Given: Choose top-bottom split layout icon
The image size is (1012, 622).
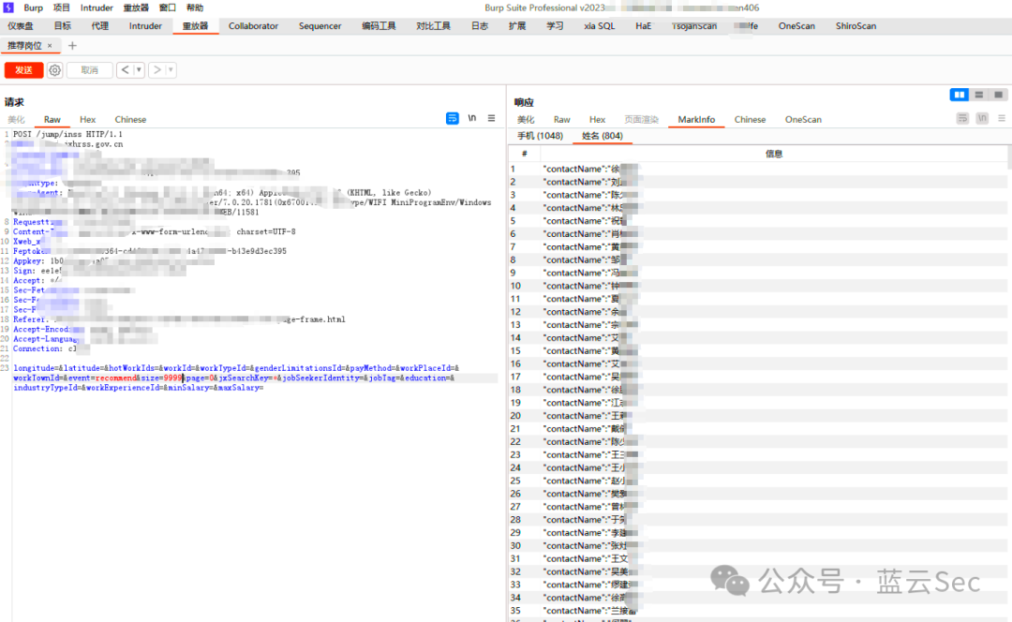Looking at the screenshot, I should [x=979, y=95].
